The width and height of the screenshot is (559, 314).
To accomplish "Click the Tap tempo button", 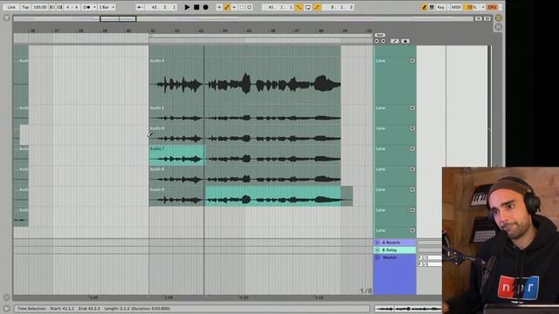I will (x=25, y=7).
